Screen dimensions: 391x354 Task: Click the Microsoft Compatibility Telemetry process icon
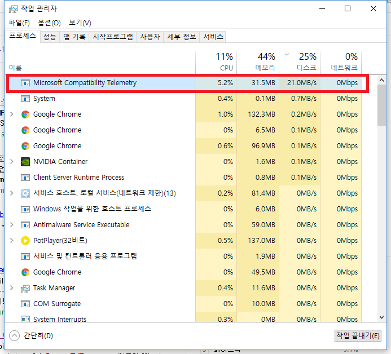pyautogui.click(x=25, y=83)
